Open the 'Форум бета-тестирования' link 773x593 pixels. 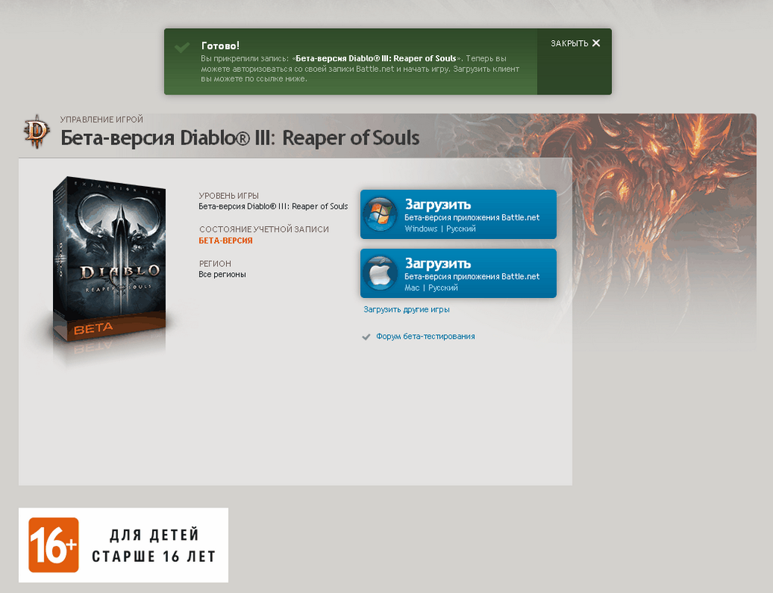pyautogui.click(x=425, y=336)
